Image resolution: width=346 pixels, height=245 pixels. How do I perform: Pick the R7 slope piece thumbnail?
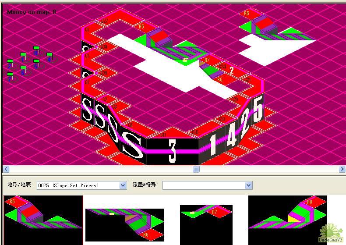[x=206, y=225]
